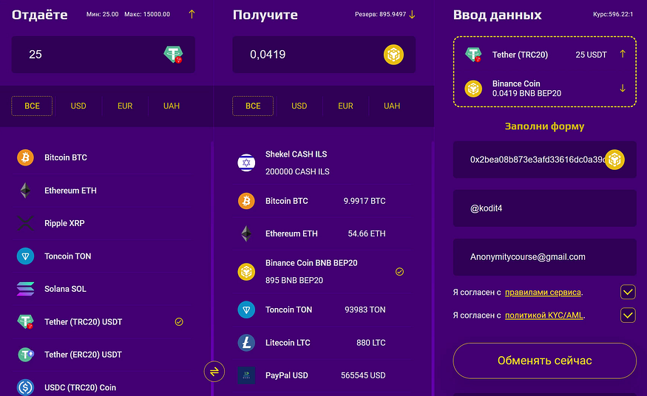Click the Ethereum ETH icon in the receive list
The width and height of the screenshot is (647, 396).
click(x=246, y=233)
